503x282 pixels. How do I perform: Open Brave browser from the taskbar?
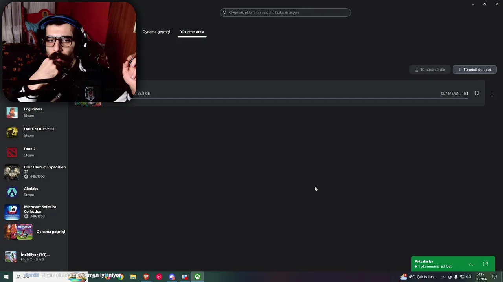[146, 277]
